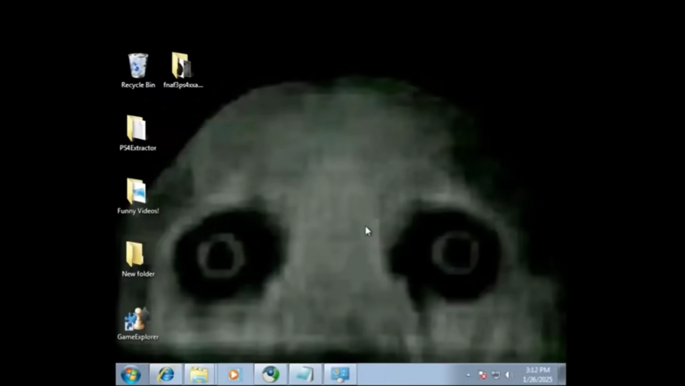This screenshot has width=685, height=386.
Task: Click the Show desktop strip after the clock
Action: coord(562,375)
